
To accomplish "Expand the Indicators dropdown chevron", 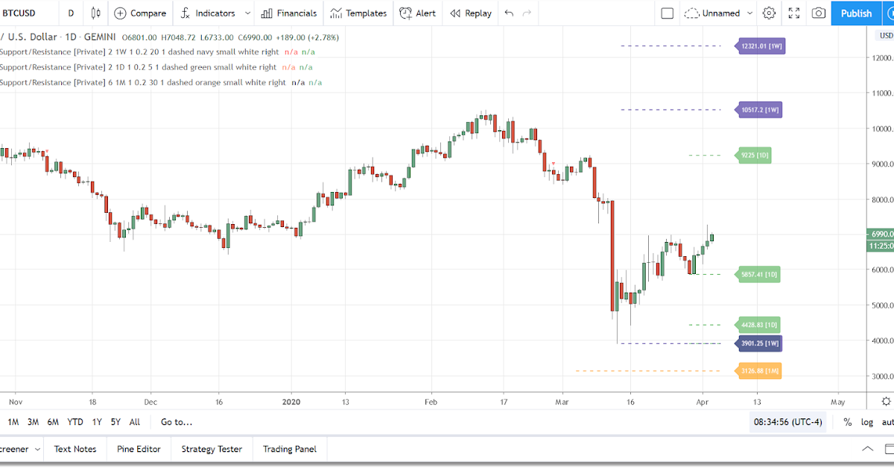I will click(247, 13).
